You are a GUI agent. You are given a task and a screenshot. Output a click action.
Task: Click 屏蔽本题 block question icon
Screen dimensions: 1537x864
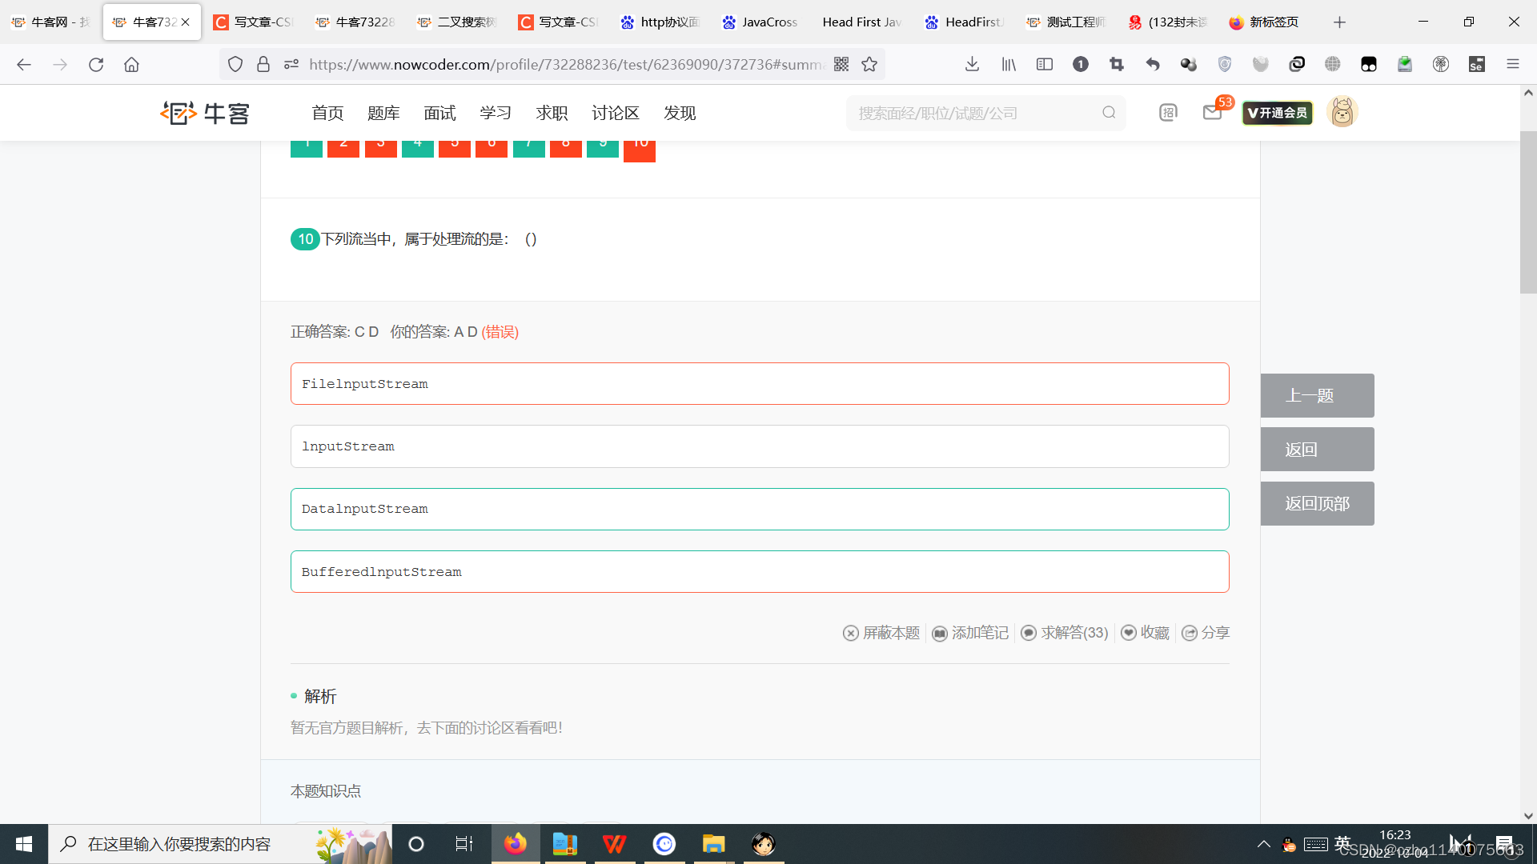[x=881, y=633]
